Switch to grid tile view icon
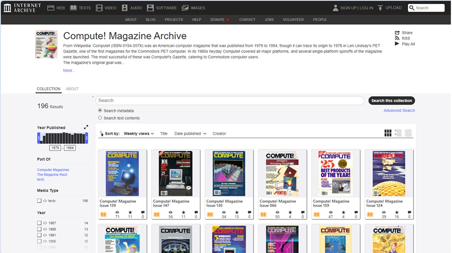 pos(388,133)
